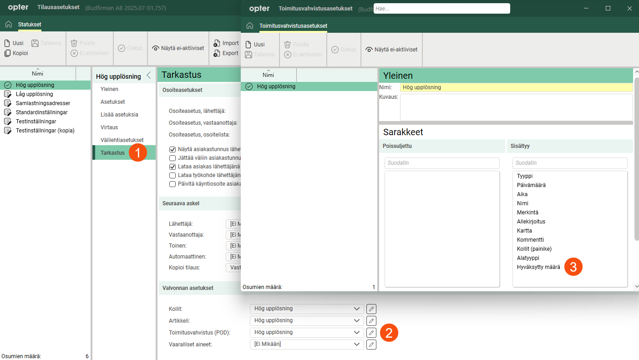Viewport: 639px width, 360px height.
Task: Collapse the Hög upplösning side panel chevron
Action: (x=148, y=76)
